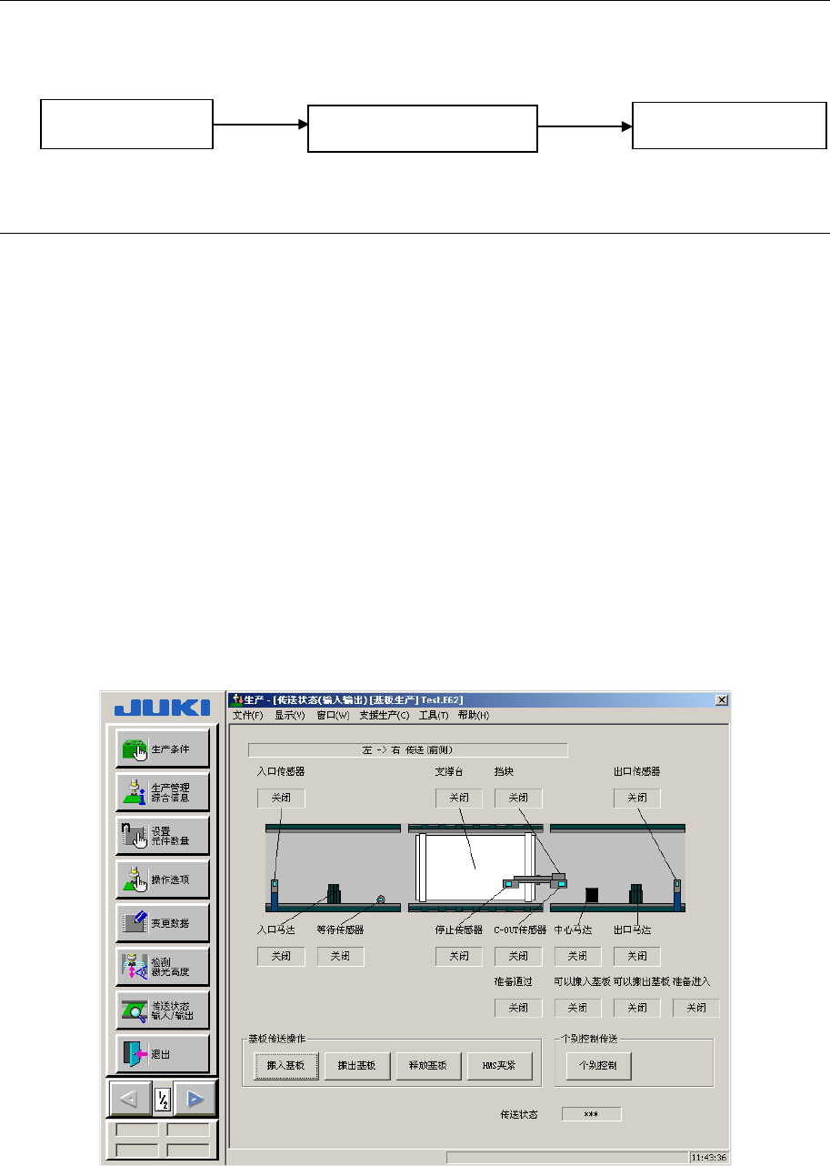Click the 入口马达 关闭 status box

point(281,957)
